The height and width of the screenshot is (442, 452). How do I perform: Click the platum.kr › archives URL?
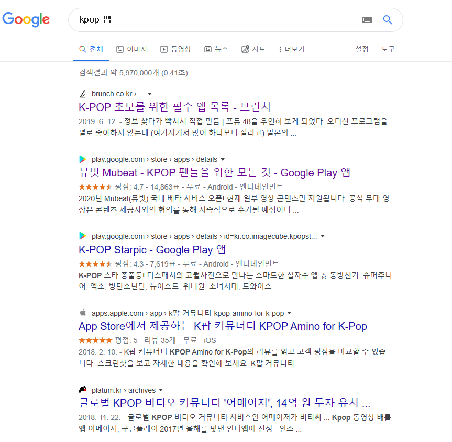point(124,390)
